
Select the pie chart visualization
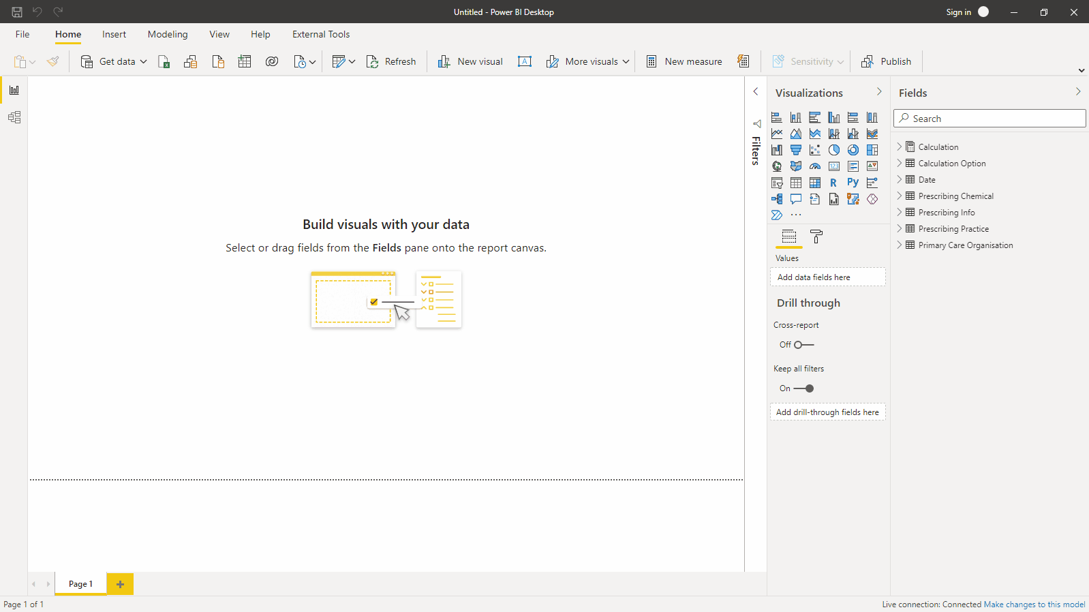(833, 150)
